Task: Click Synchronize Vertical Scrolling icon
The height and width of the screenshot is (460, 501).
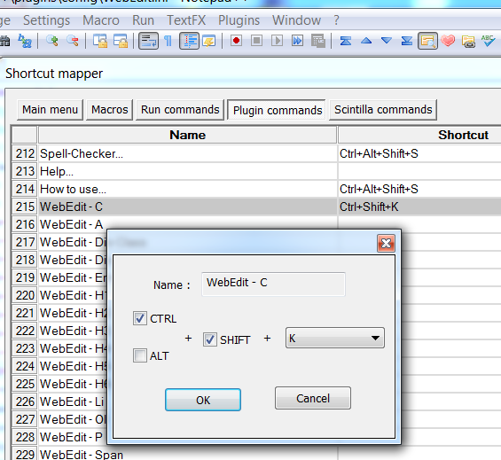Action: 100,41
